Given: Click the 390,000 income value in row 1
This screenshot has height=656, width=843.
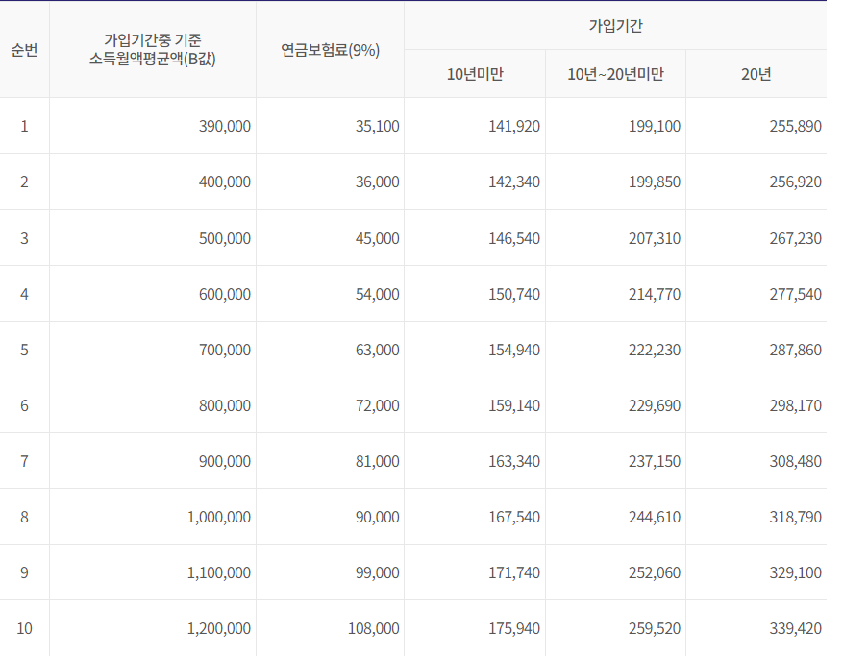Looking at the screenshot, I should tap(223, 126).
